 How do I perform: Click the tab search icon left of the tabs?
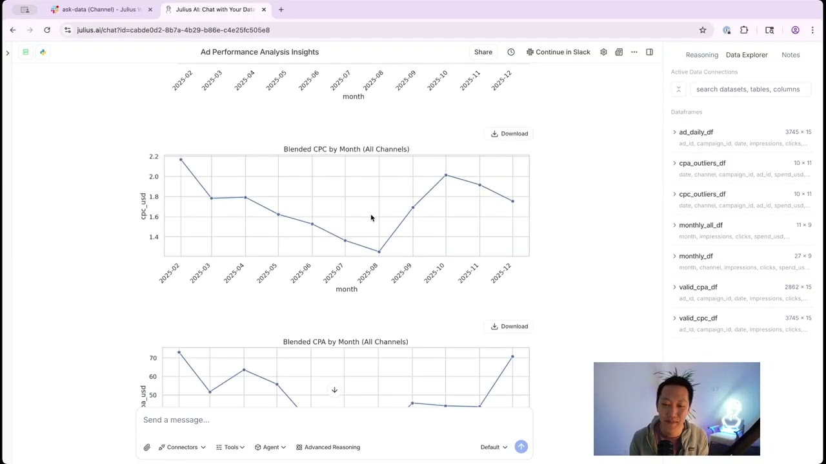click(x=25, y=10)
